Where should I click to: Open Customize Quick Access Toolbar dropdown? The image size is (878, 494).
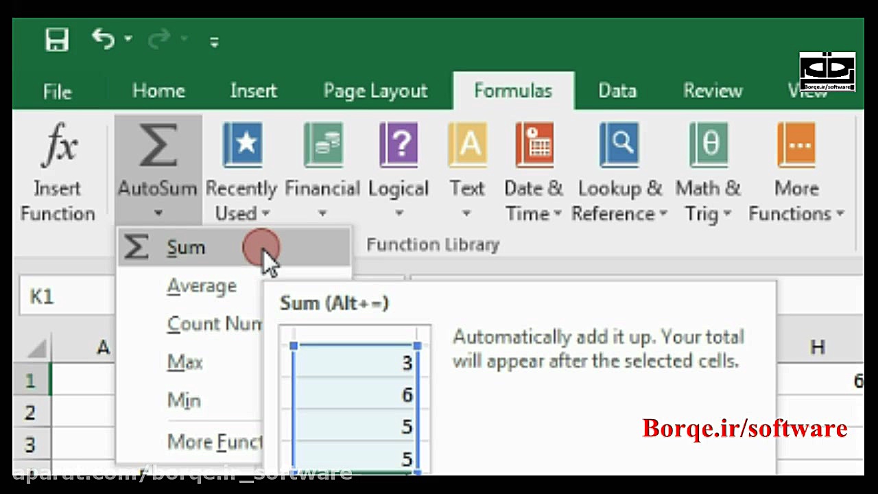[215, 42]
